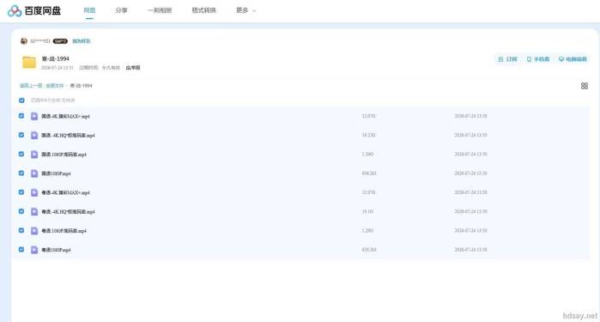Click date of 粤语1080P.mp4 row

(470, 250)
